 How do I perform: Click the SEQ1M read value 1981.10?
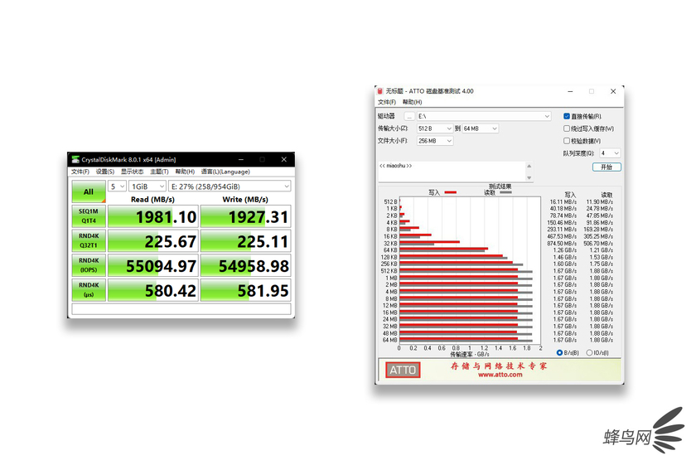tap(153, 216)
